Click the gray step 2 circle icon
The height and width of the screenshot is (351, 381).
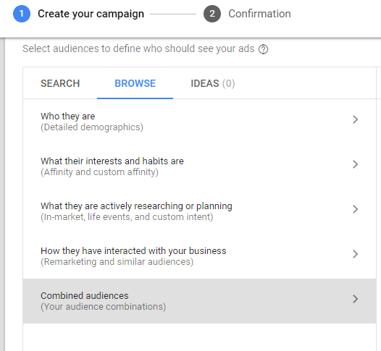pyautogui.click(x=212, y=14)
